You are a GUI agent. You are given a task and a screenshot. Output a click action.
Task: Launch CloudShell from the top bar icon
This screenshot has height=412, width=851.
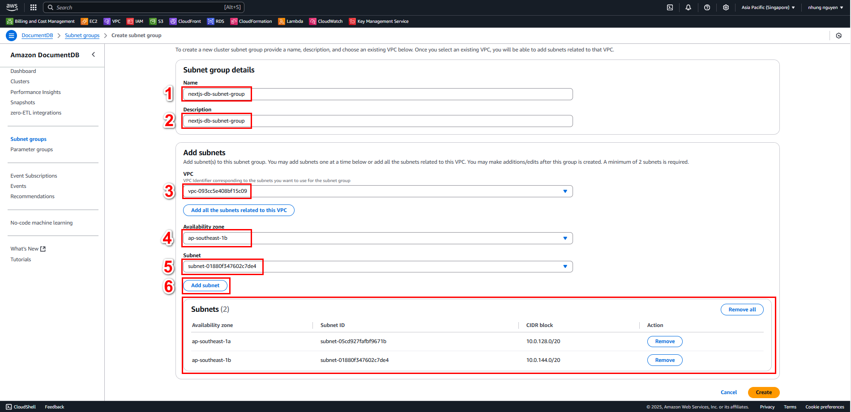point(670,8)
